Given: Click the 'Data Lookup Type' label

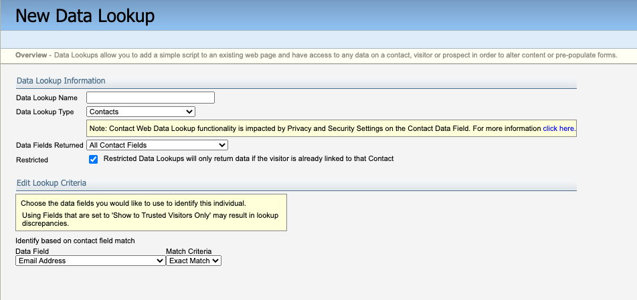Looking at the screenshot, I should click(x=45, y=112).
